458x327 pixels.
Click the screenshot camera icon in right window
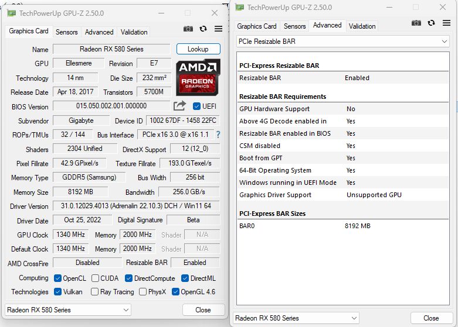(x=416, y=23)
